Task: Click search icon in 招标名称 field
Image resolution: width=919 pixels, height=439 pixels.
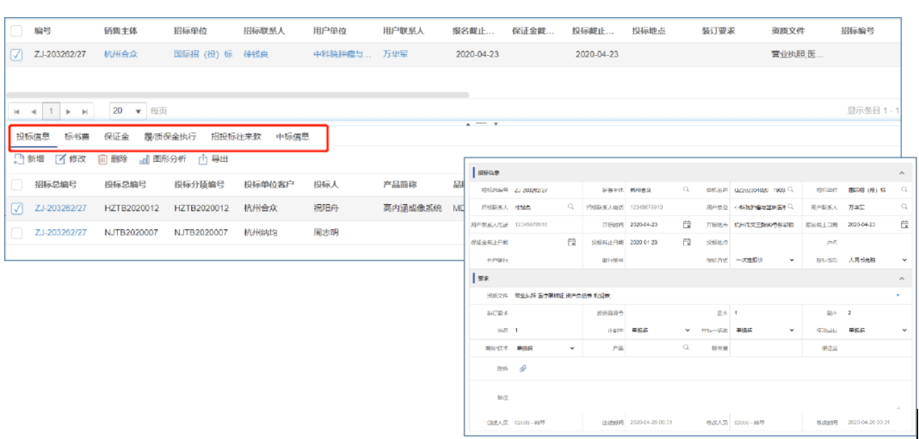Action: point(791,190)
